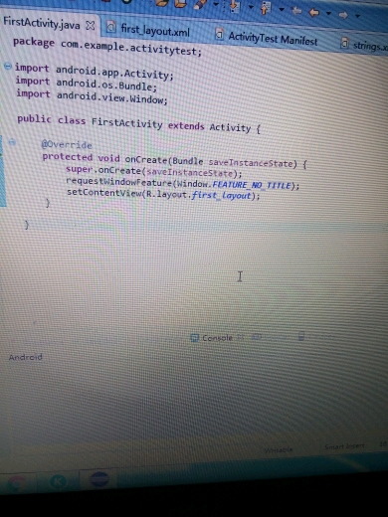The width and height of the screenshot is (388, 517).
Task: Click the Next Annotation toolbar icon
Action: pos(235,7)
